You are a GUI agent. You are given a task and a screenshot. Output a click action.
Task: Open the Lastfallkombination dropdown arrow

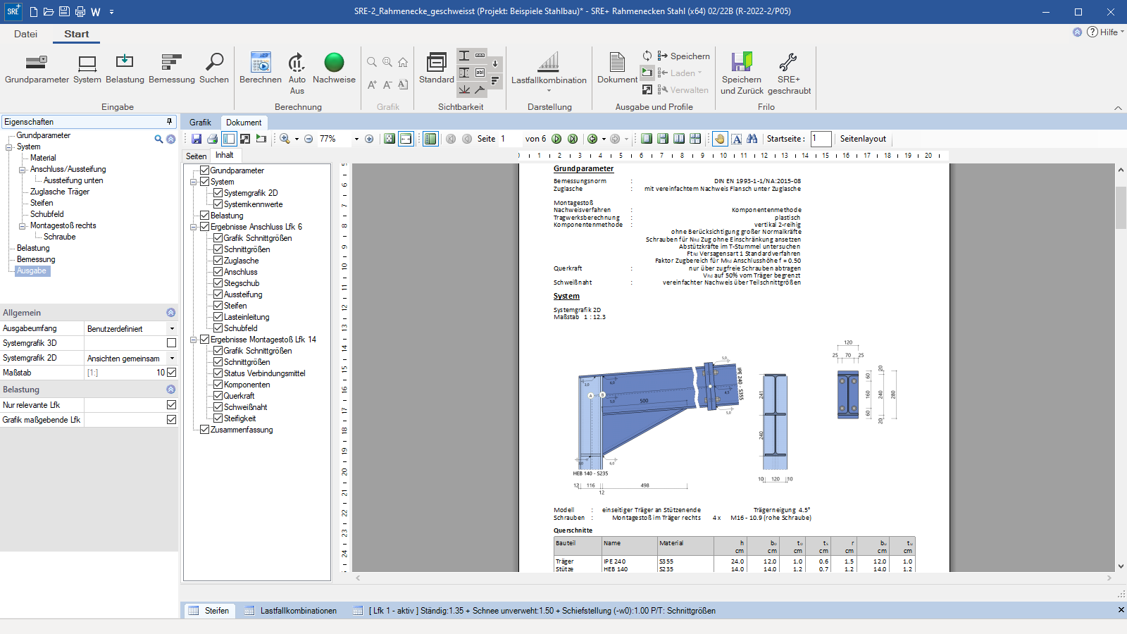pyautogui.click(x=549, y=90)
